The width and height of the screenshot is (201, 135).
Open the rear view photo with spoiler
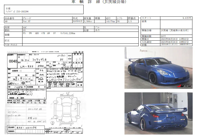[x=158, y=113]
